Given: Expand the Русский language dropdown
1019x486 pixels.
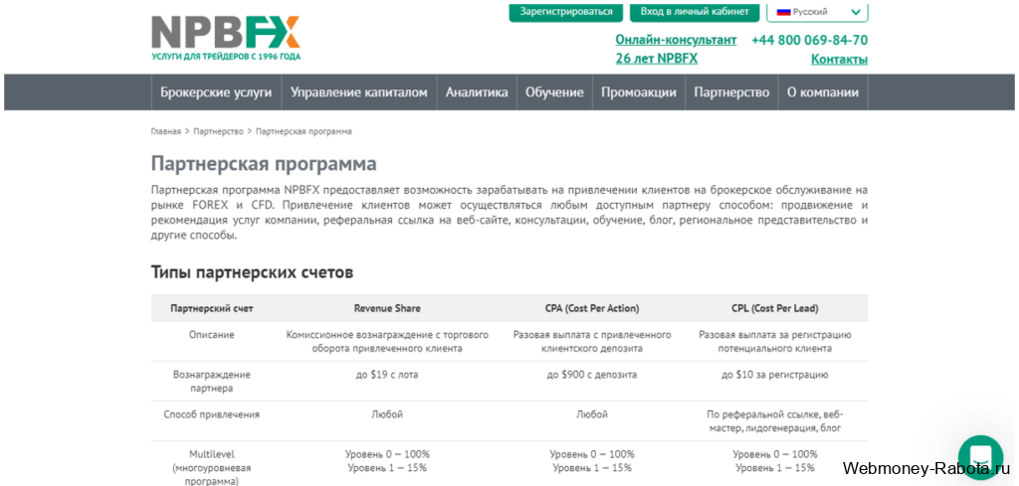Looking at the screenshot, I should point(818,12).
